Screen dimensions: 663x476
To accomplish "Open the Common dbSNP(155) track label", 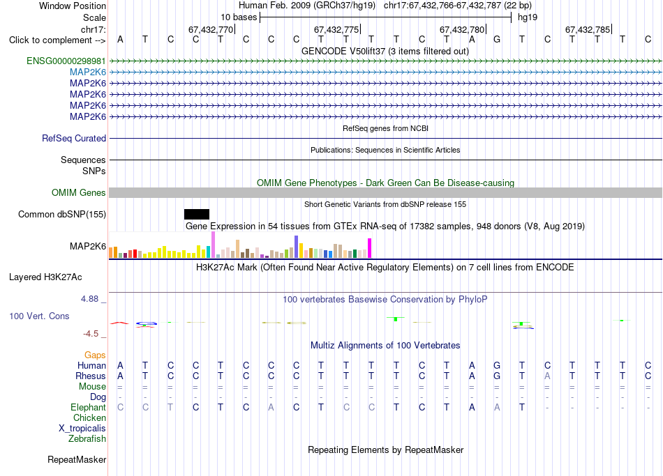I will click(62, 214).
